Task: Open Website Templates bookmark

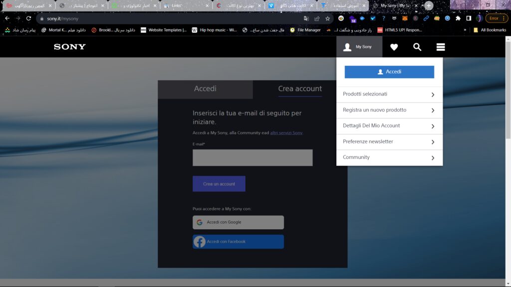Action: point(164,30)
